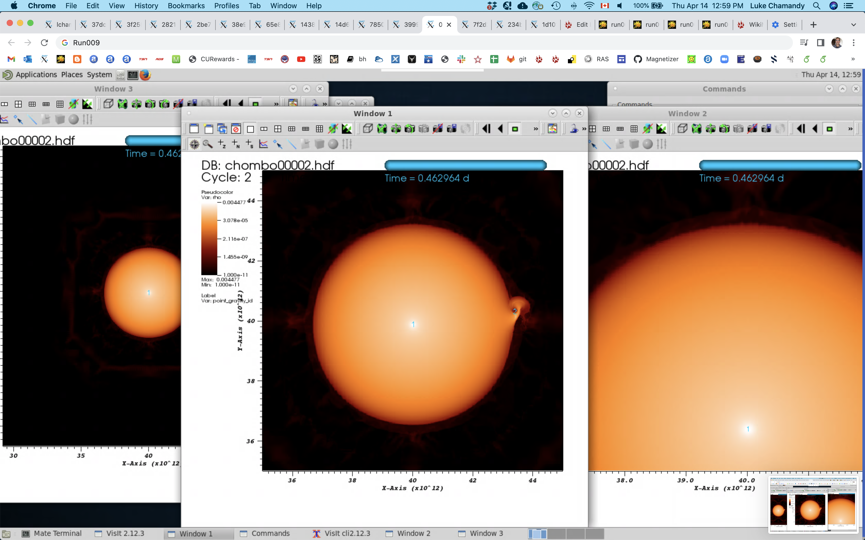
Task: Expand toolbar overflow chevron in Window 2
Action: [850, 129]
